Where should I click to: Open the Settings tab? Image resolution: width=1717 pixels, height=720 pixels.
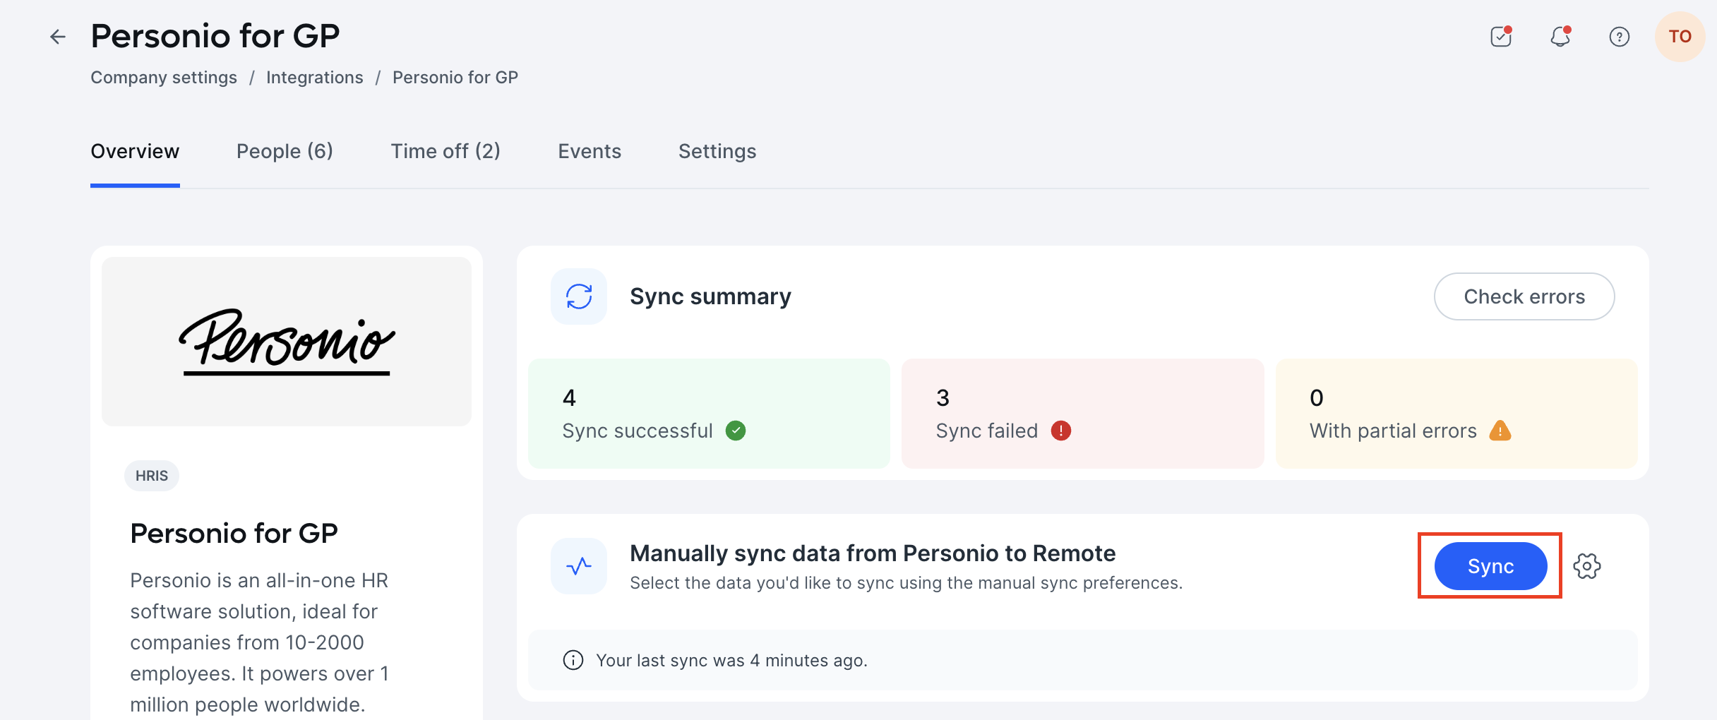(717, 151)
